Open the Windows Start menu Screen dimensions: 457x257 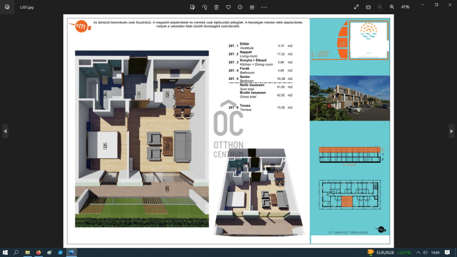[x=5, y=252]
